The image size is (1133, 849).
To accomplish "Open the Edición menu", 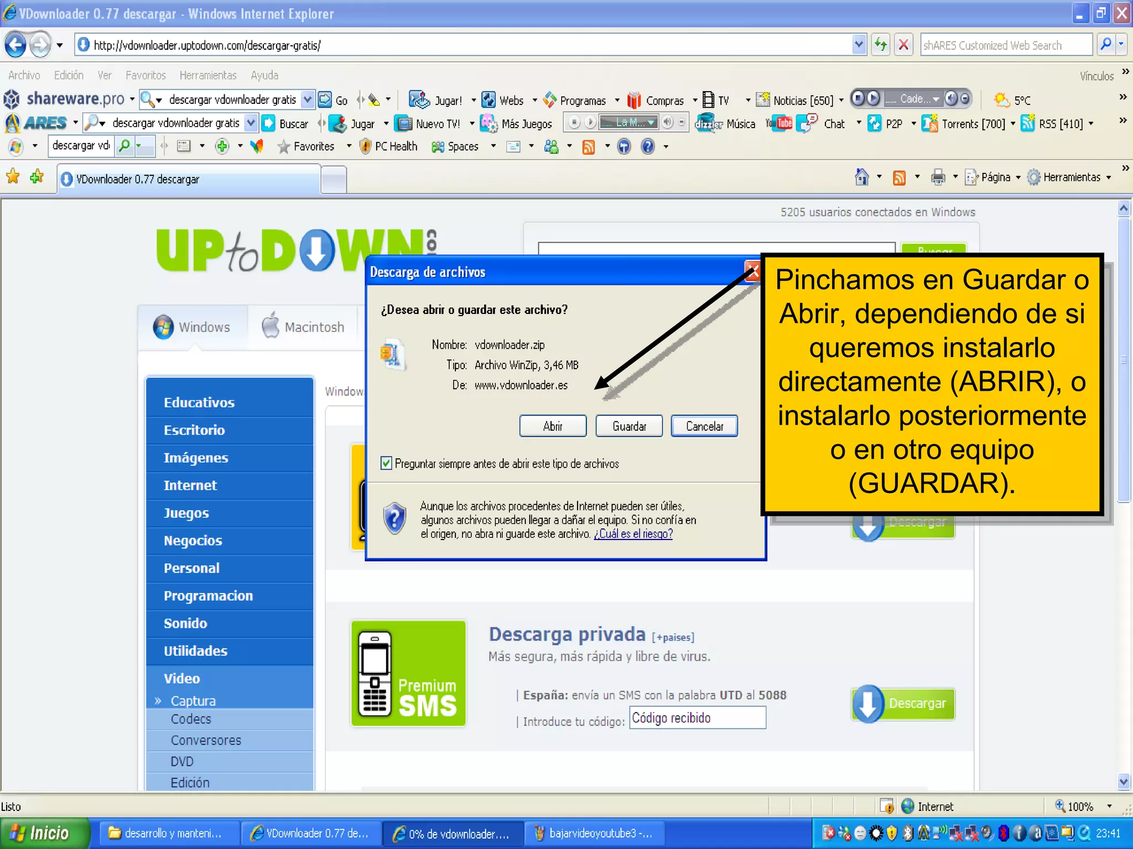I will pos(69,75).
